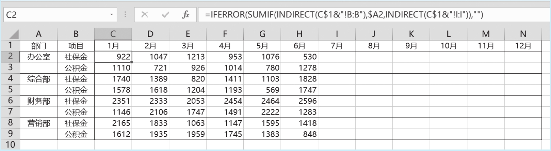Select cell with value 2596
The width and height of the screenshot is (551, 151).
click(x=299, y=101)
